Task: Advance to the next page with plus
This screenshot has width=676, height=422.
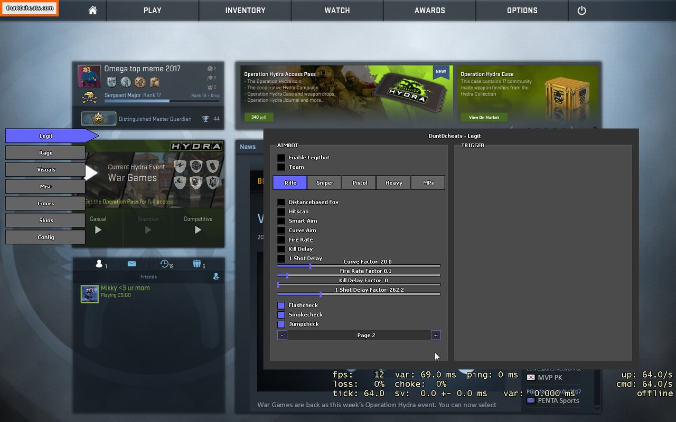Action: click(x=436, y=335)
